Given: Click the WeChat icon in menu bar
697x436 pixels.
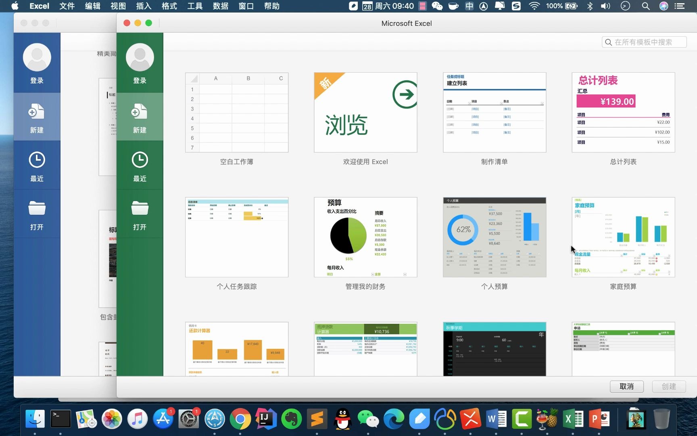Looking at the screenshot, I should (x=437, y=6).
